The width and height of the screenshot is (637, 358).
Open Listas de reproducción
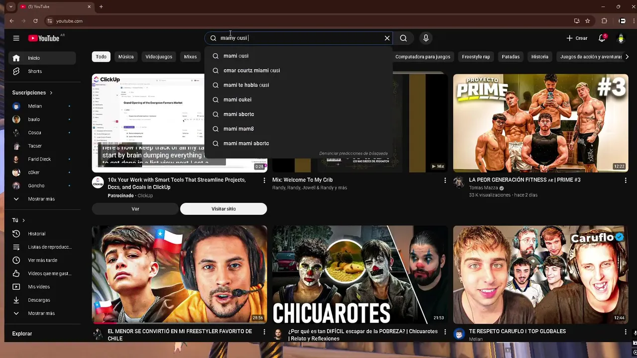coord(43,247)
